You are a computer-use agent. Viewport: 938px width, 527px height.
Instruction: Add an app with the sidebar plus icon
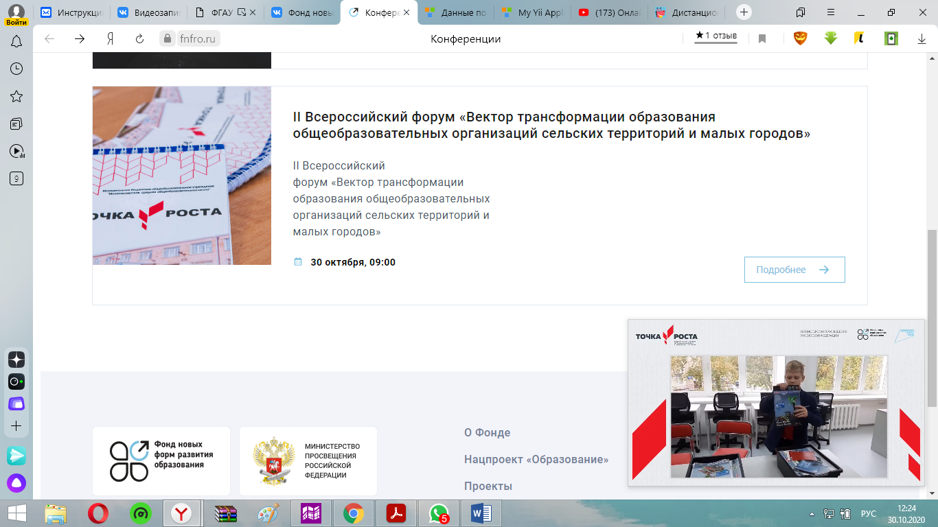(x=16, y=426)
